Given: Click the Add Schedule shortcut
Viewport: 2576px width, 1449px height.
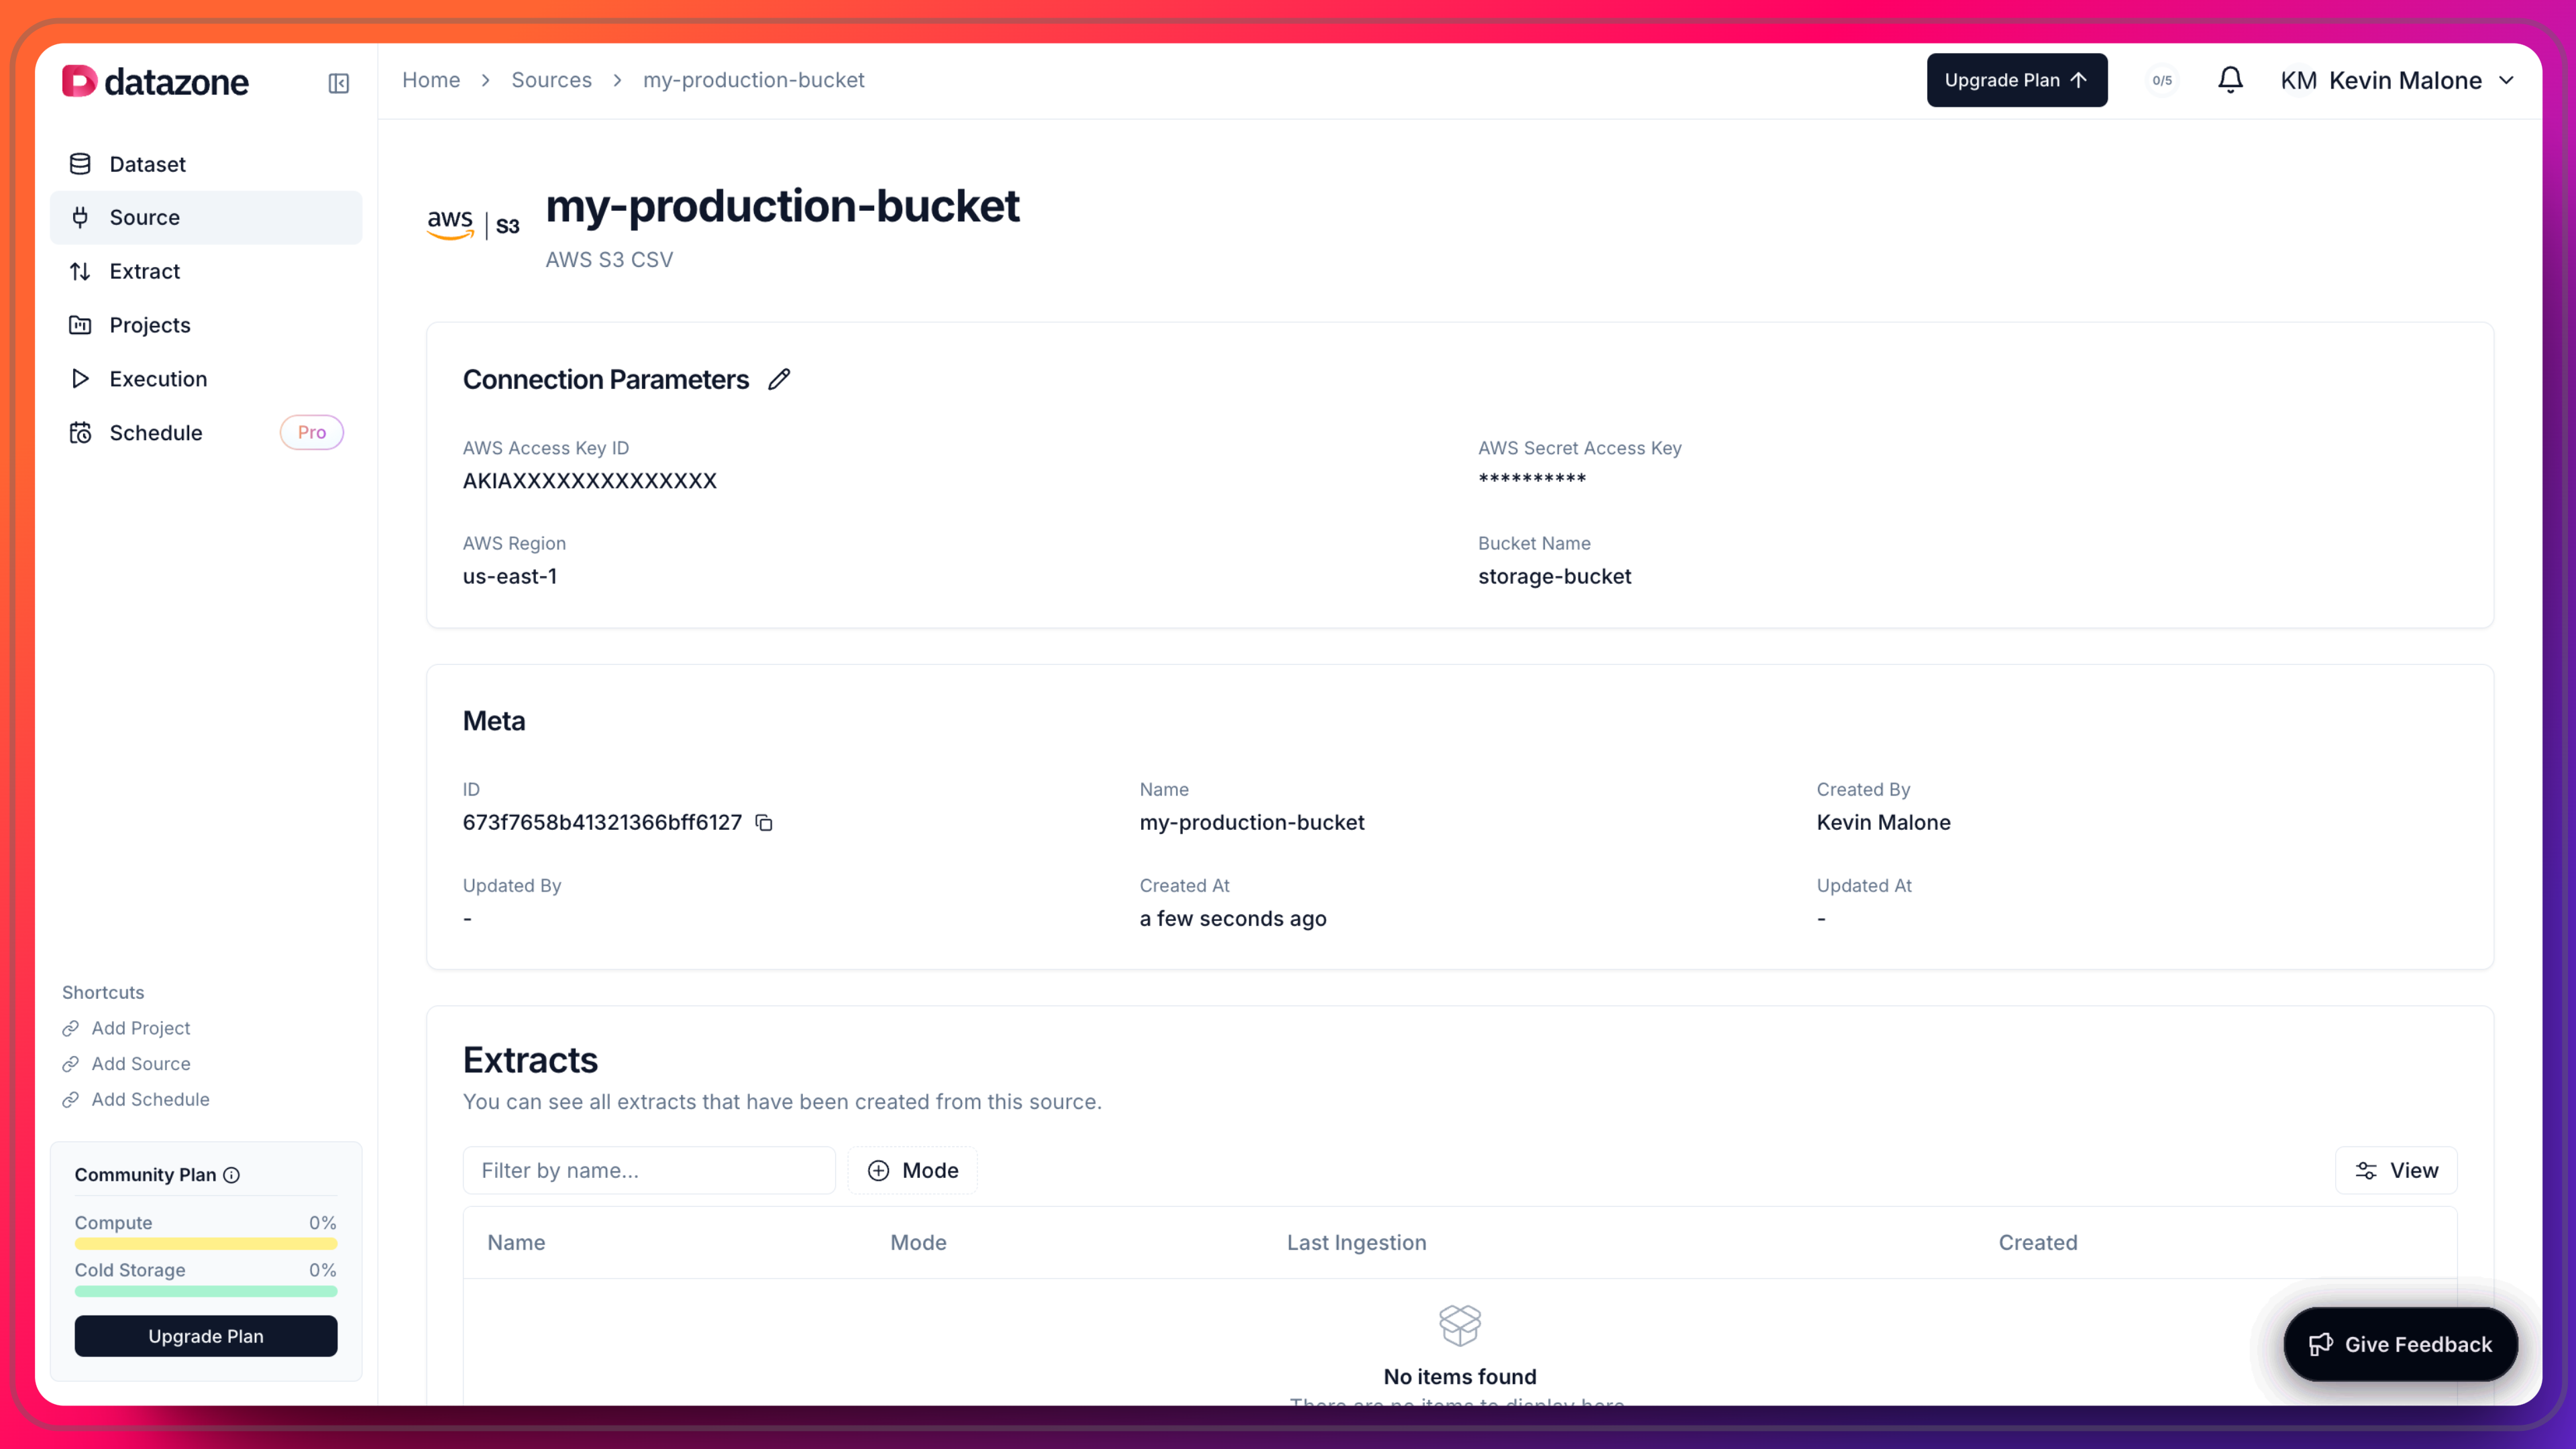Looking at the screenshot, I should coord(150,1100).
